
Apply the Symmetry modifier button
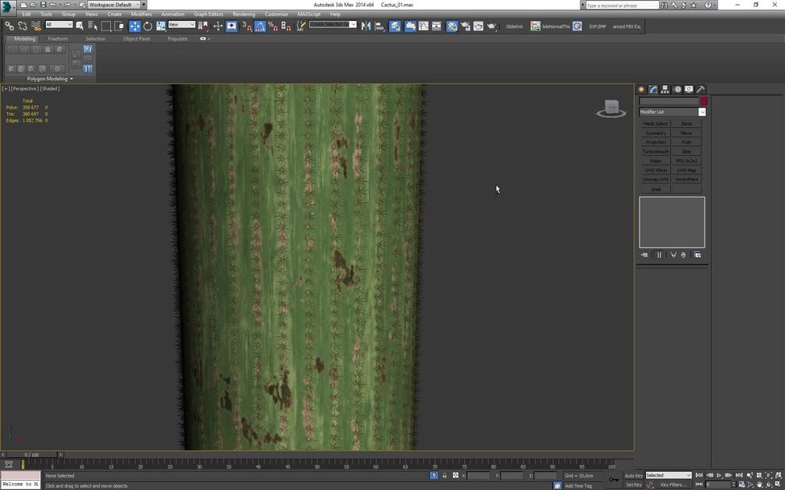coord(656,133)
